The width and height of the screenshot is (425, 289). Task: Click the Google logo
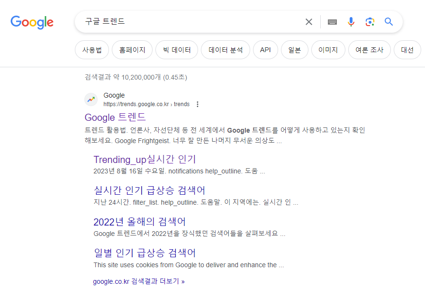pyautogui.click(x=32, y=22)
